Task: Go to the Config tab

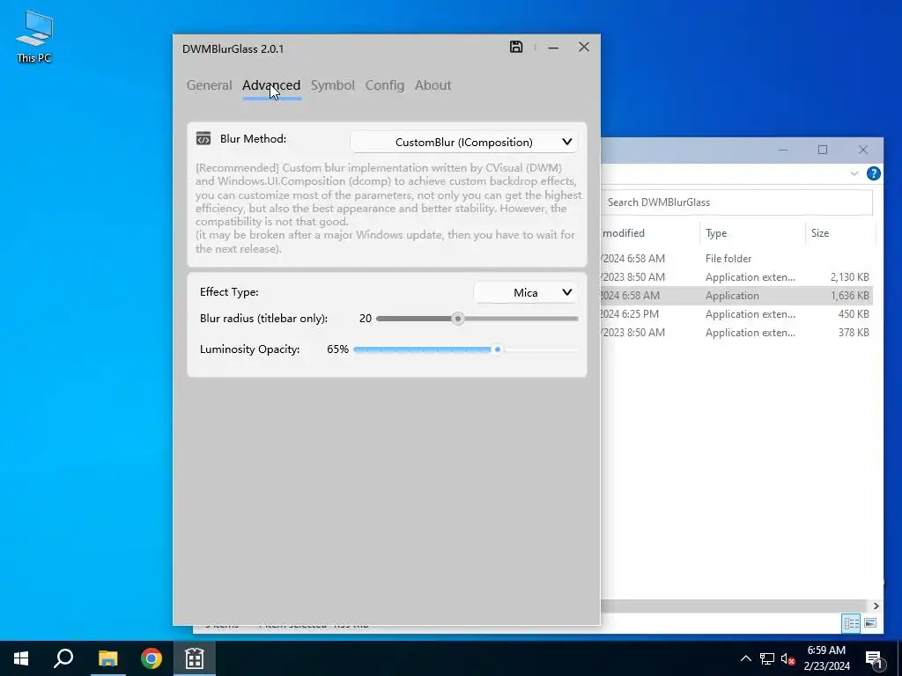Action: coord(385,85)
